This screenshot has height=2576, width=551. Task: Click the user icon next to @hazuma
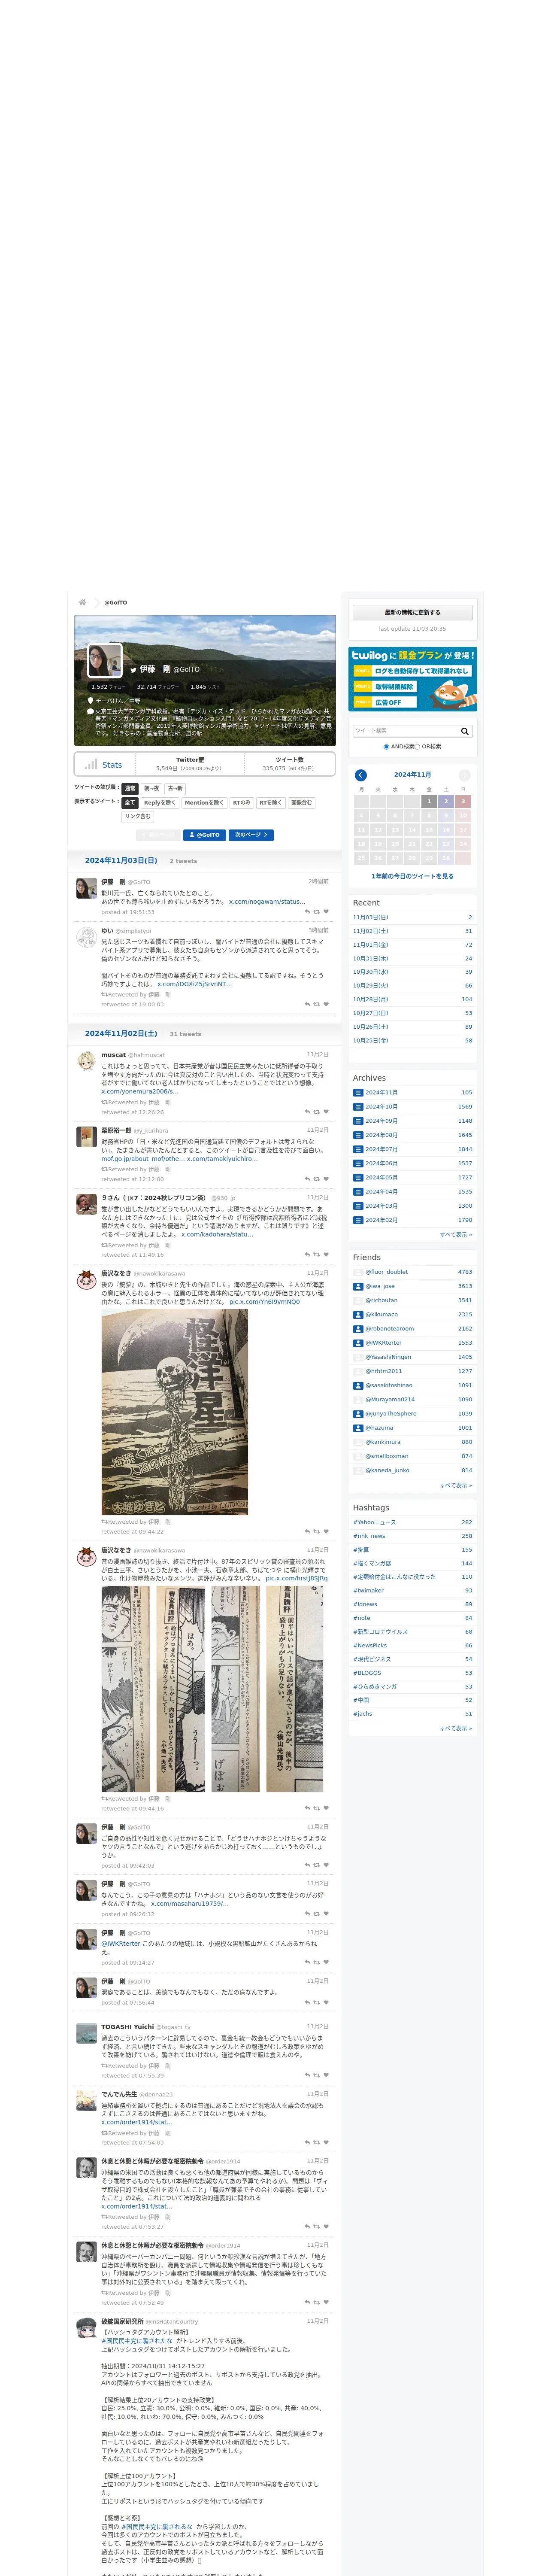click(358, 1428)
